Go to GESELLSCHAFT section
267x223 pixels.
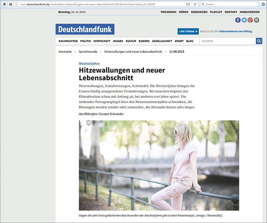coord(162,41)
